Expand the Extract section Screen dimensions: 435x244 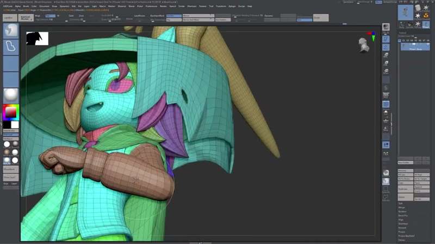click(x=402, y=240)
